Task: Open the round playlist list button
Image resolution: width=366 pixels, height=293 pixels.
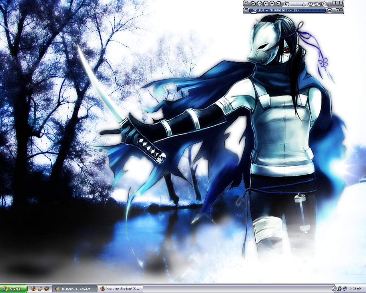Action: pos(329,11)
